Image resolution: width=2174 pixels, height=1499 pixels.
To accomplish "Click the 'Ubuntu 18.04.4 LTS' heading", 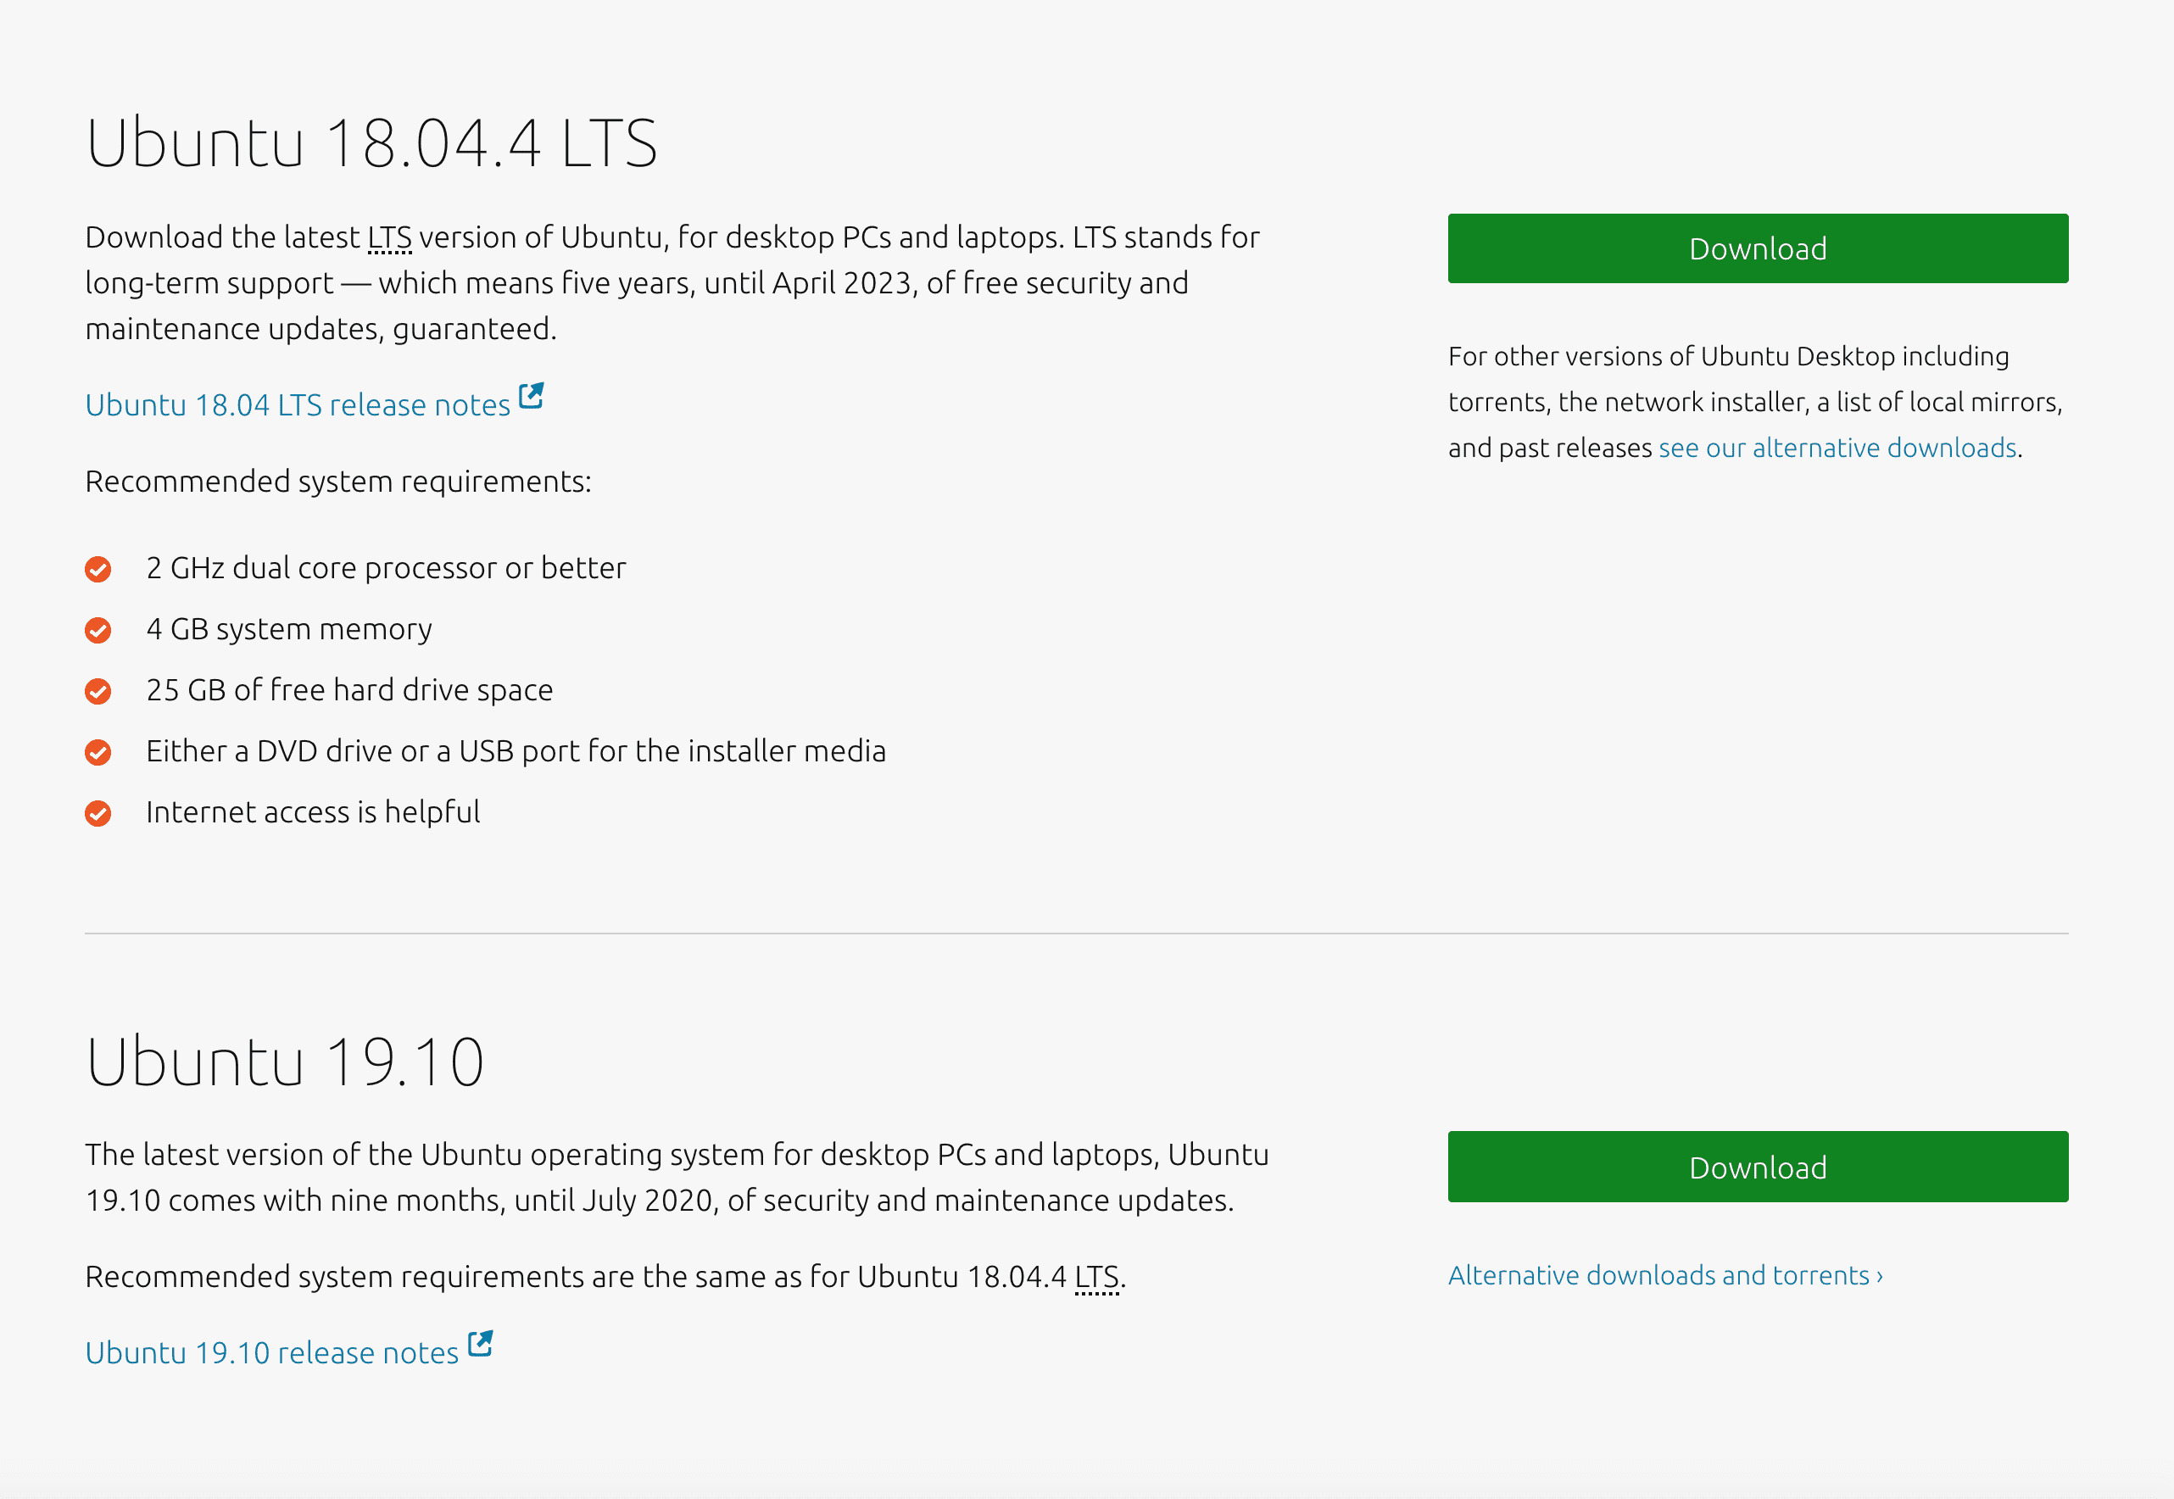I will (x=372, y=142).
